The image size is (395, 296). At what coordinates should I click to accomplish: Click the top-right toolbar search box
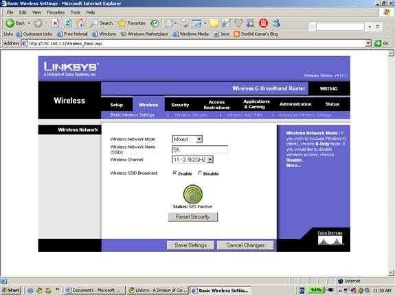tap(340, 27)
